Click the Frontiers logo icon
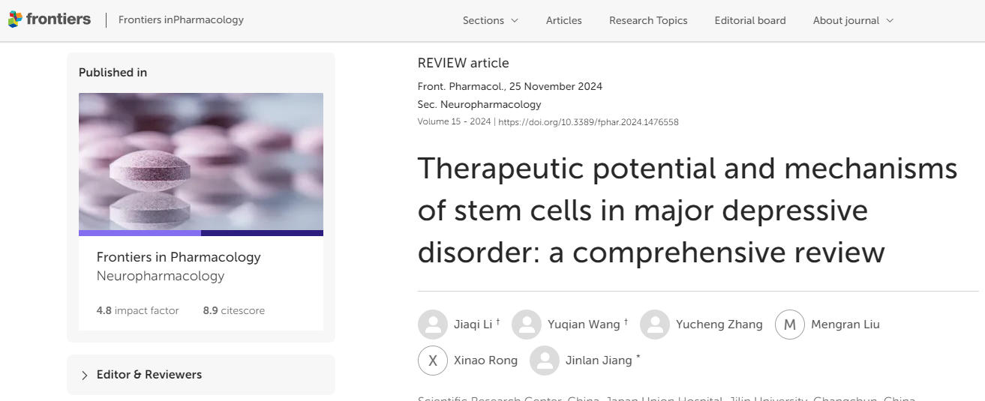This screenshot has width=985, height=401. coord(15,20)
